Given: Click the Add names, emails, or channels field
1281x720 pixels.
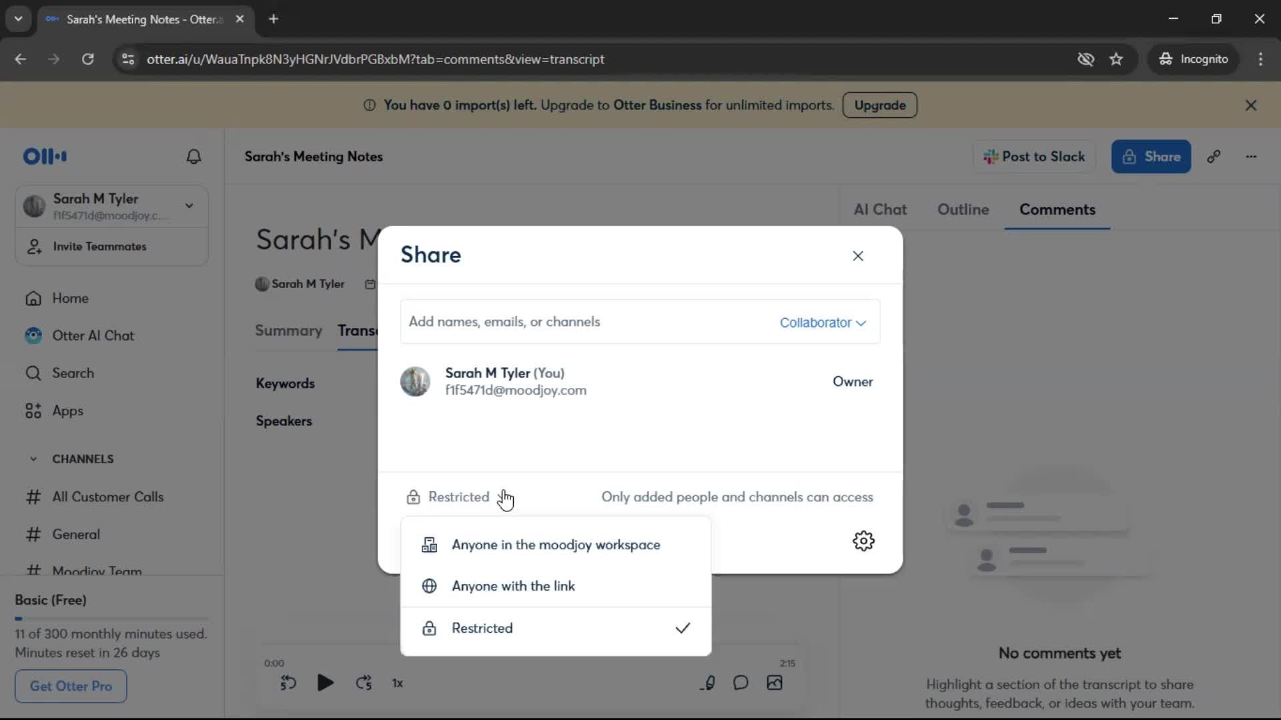Looking at the screenshot, I should (587, 322).
